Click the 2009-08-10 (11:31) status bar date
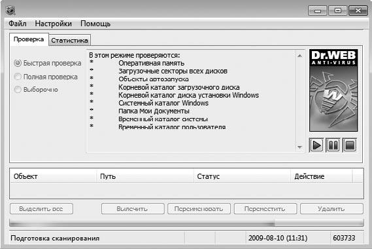 click(278, 238)
